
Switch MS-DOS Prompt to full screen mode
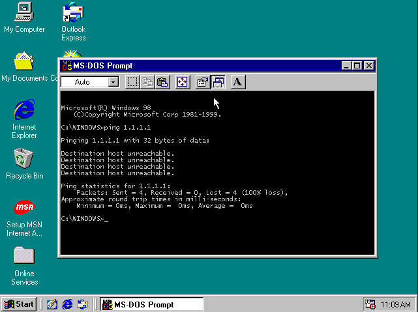click(183, 82)
